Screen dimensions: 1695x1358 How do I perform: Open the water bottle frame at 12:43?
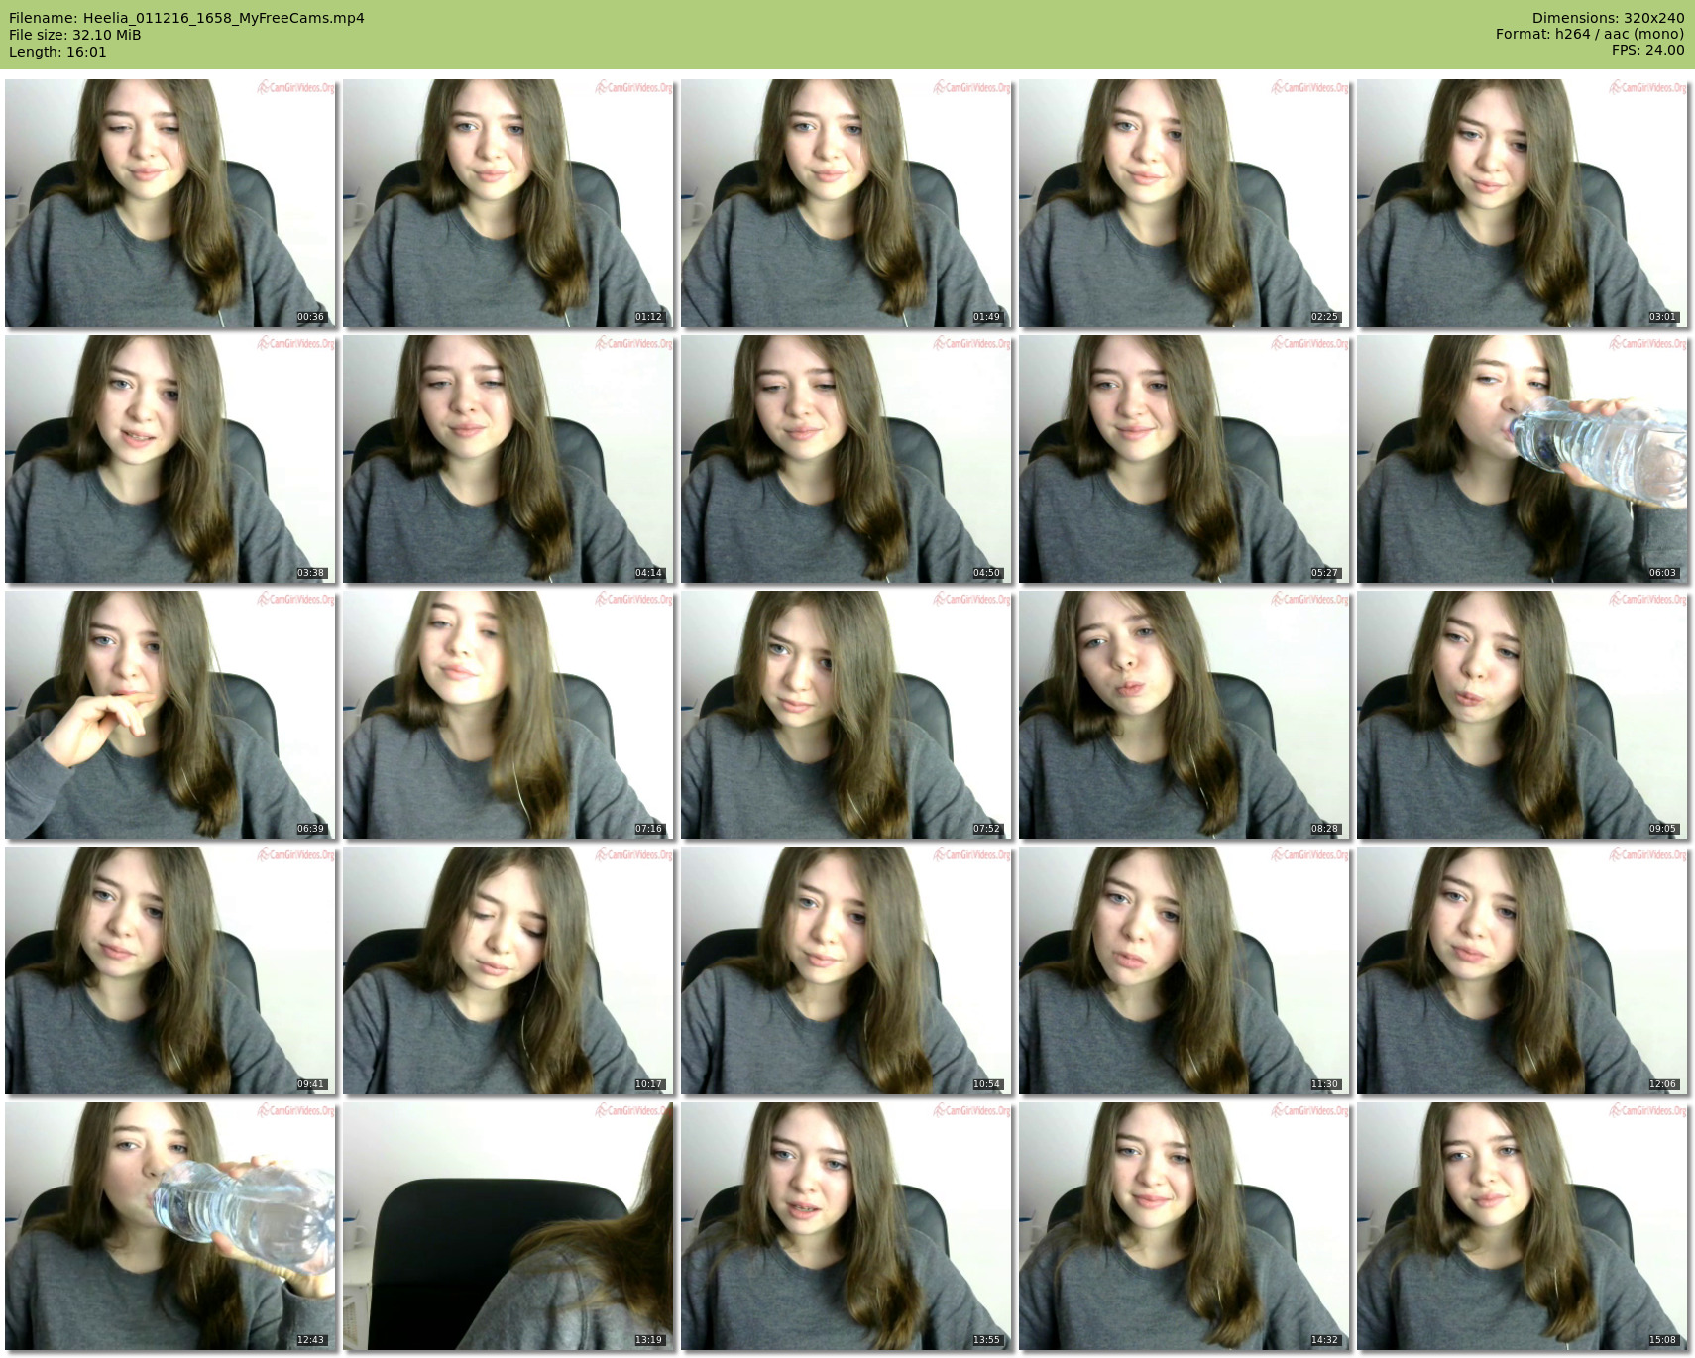point(169,1226)
